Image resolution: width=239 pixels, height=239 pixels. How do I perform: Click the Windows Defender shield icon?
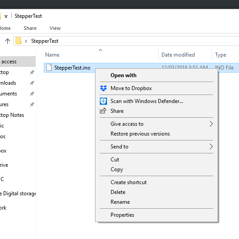click(x=103, y=101)
